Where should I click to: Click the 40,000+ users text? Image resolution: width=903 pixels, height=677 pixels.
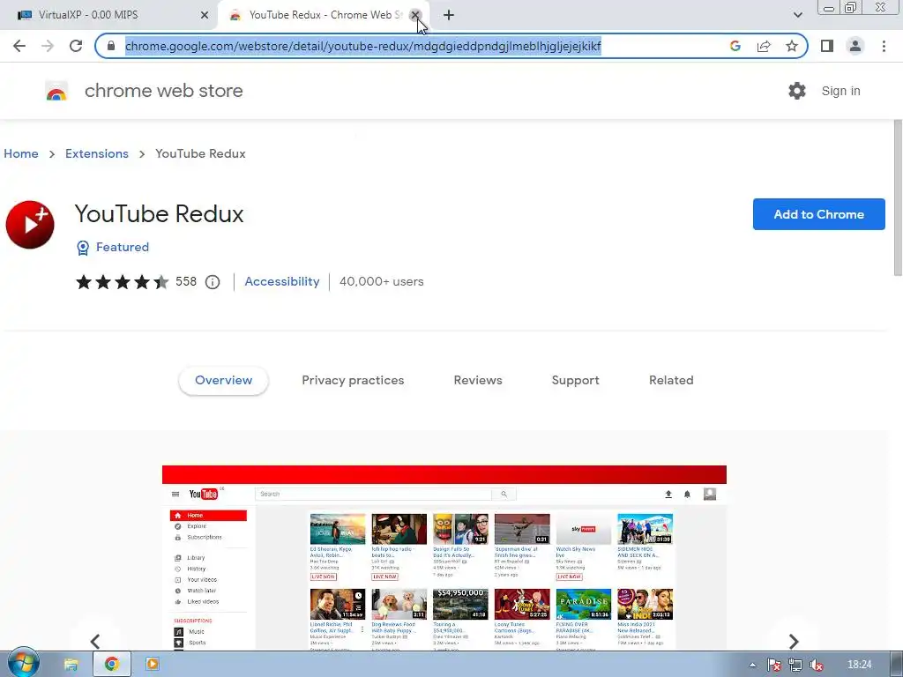(x=382, y=281)
